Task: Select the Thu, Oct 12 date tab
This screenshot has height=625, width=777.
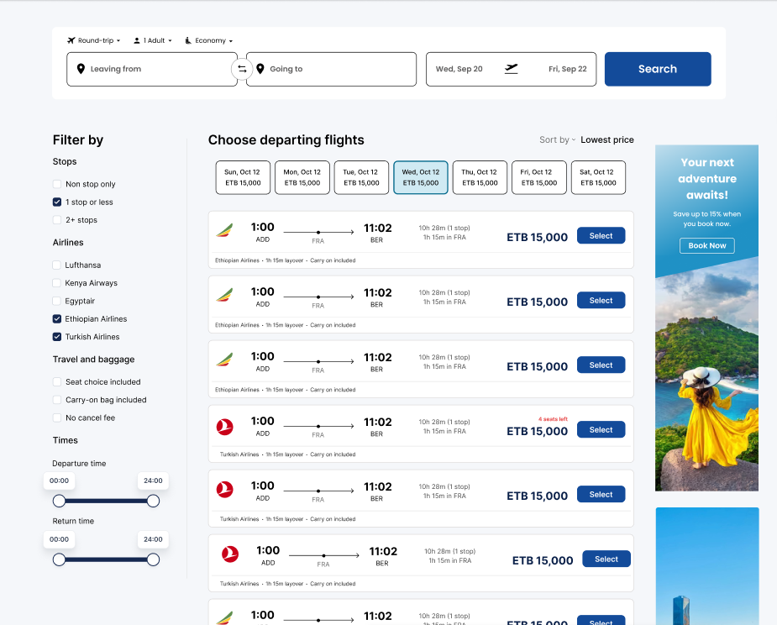Action: click(480, 177)
